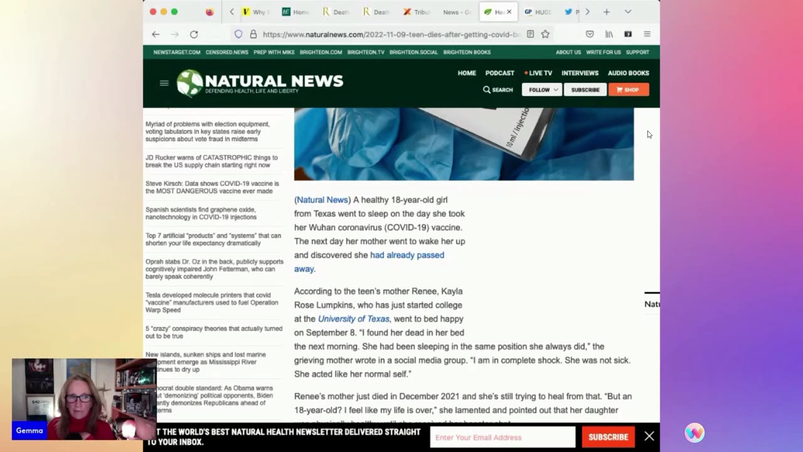This screenshot has height=452, width=803.
Task: Open 'Myriad of problems with election equipment' headline
Action: click(x=208, y=132)
